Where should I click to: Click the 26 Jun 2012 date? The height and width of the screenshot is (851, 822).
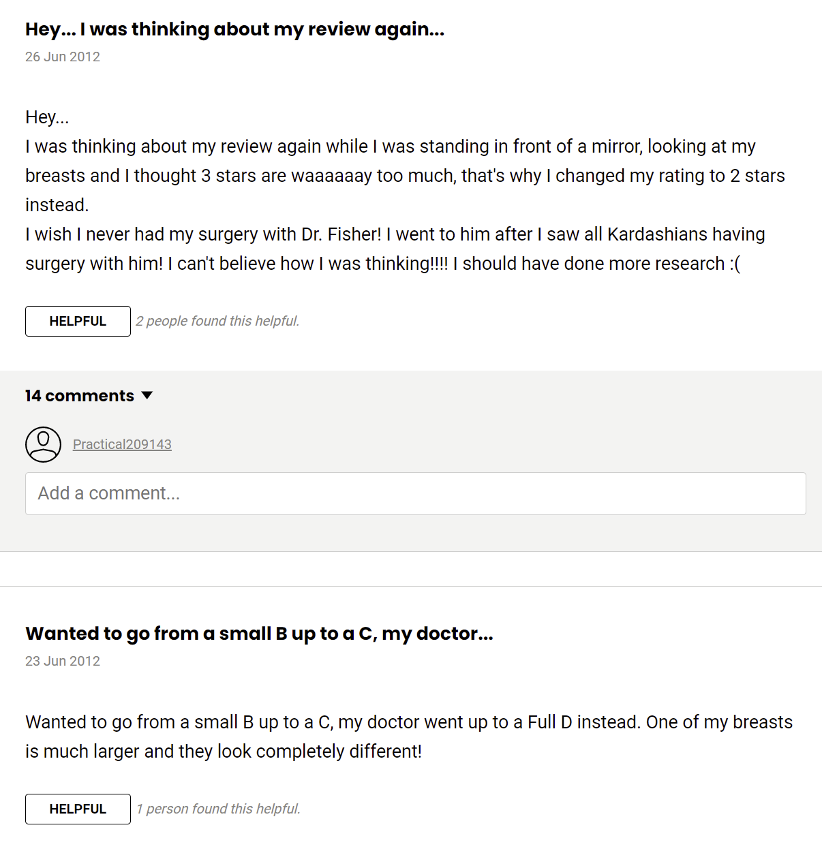pyautogui.click(x=63, y=57)
